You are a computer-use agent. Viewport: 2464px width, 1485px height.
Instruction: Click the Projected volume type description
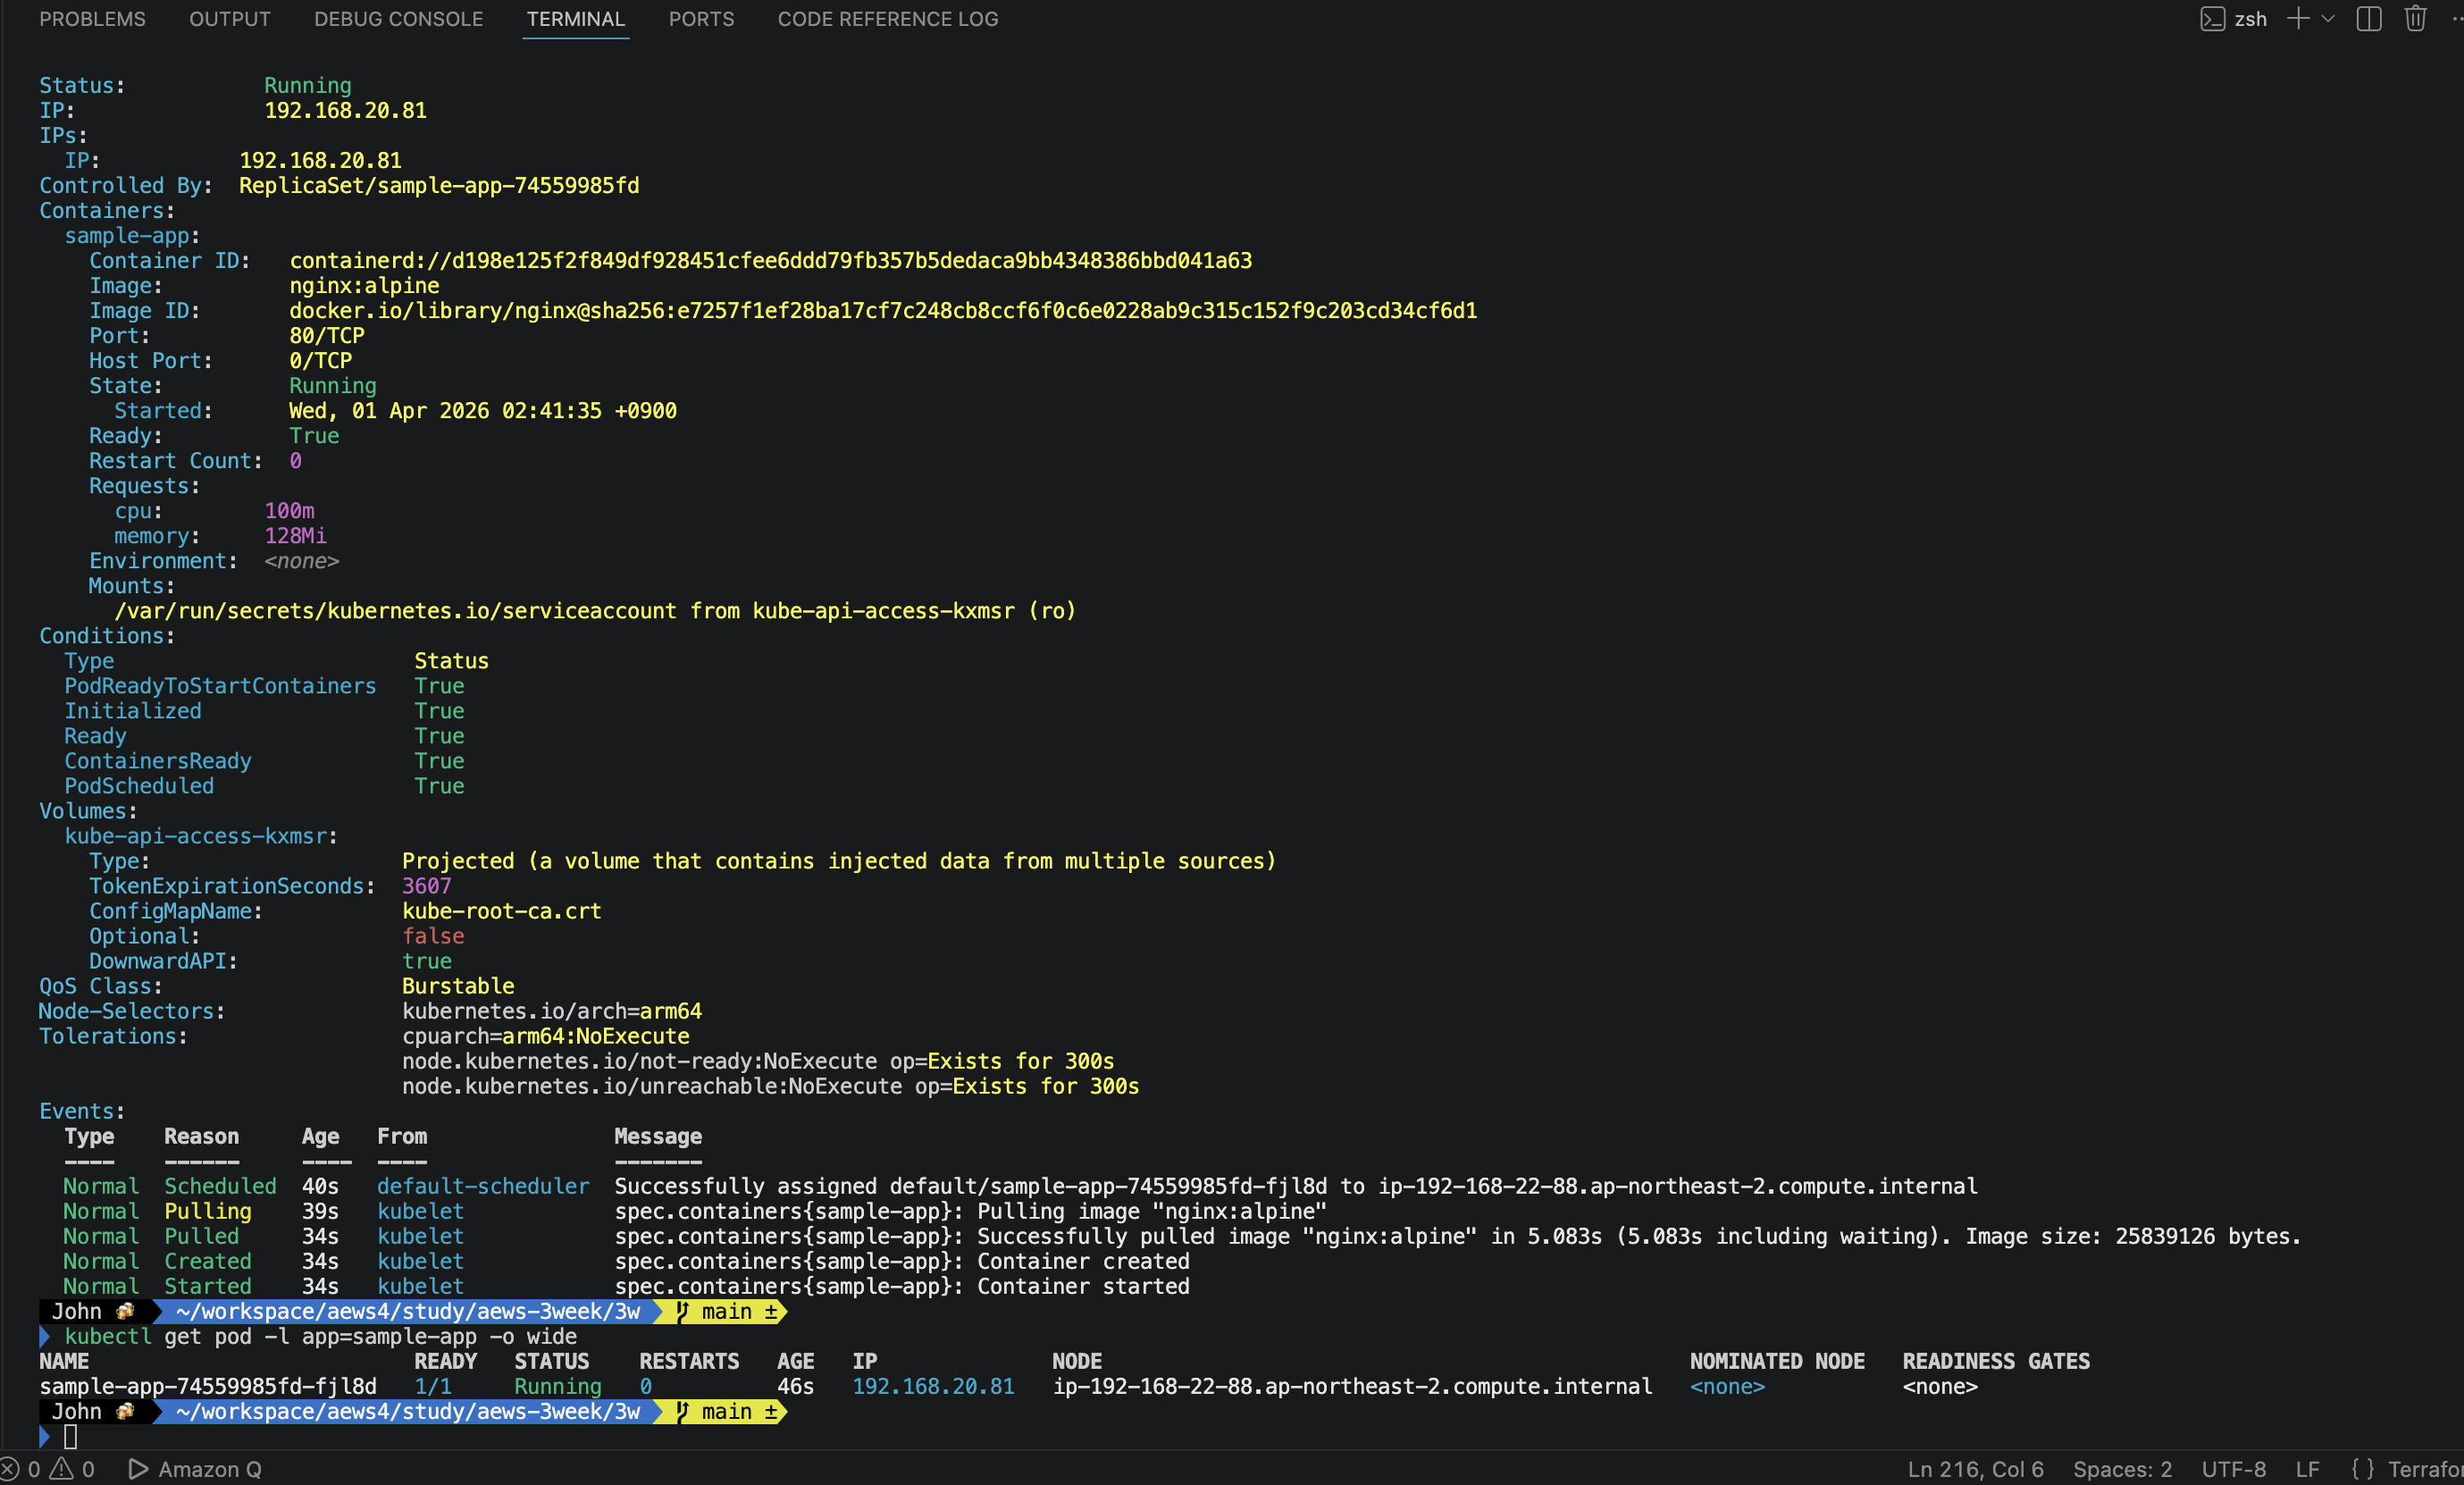click(839, 861)
